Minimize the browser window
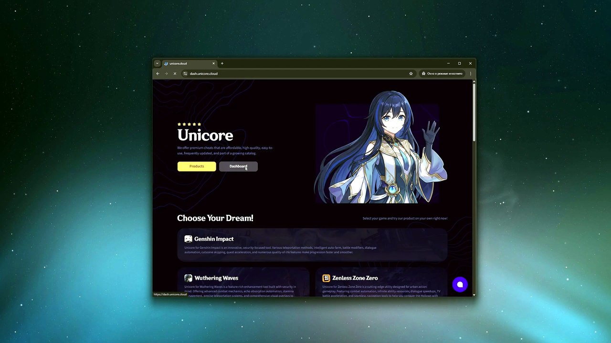 coord(448,63)
